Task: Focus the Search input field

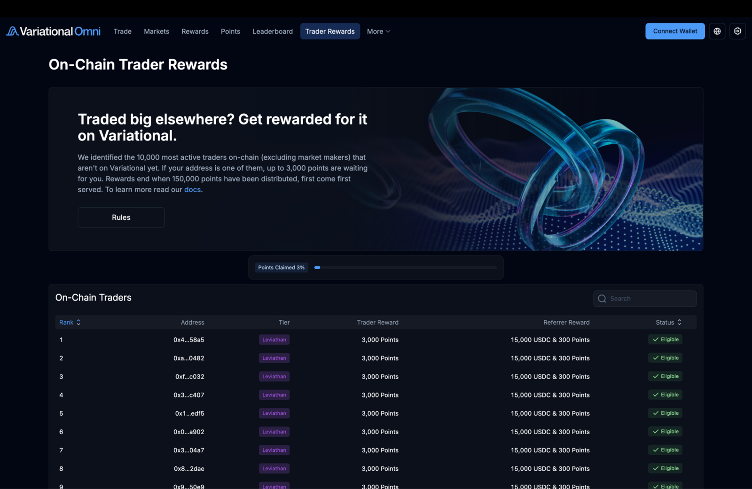Action: point(645,299)
